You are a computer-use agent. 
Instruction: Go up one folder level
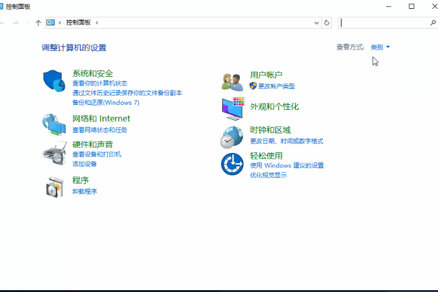pyautogui.click(x=38, y=23)
